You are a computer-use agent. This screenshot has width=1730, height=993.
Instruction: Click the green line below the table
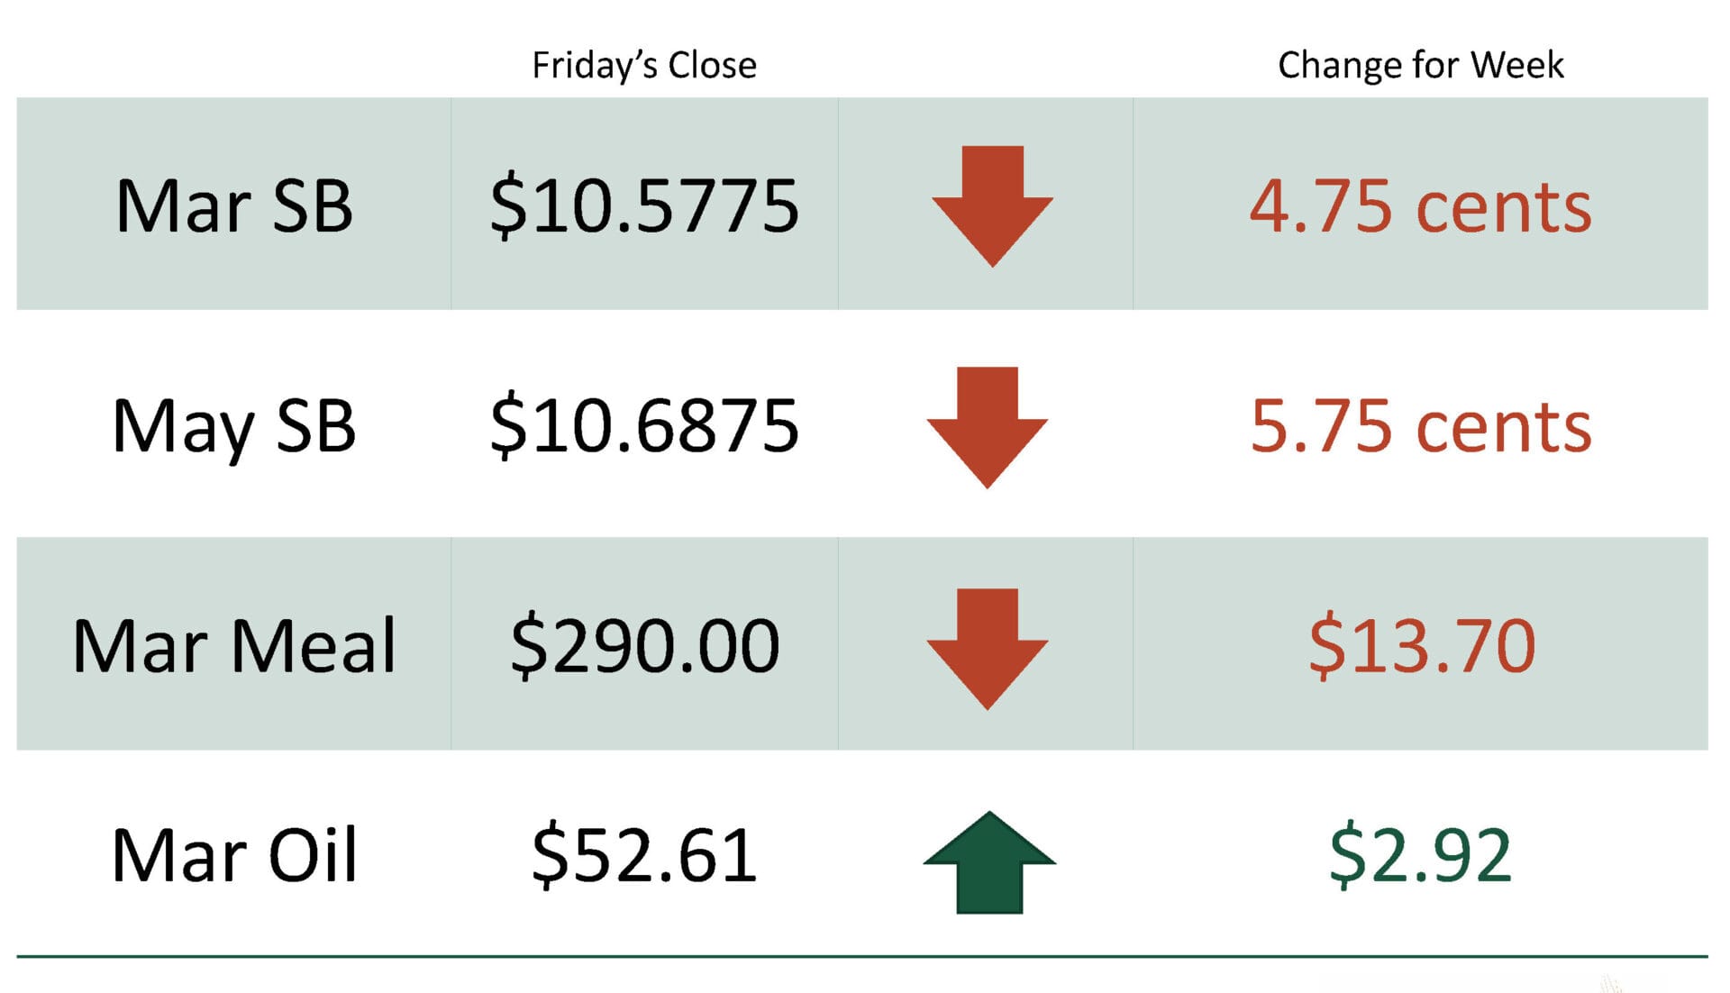tap(862, 956)
